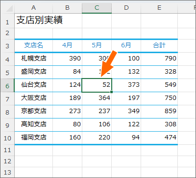Click total cell 790

(159, 59)
